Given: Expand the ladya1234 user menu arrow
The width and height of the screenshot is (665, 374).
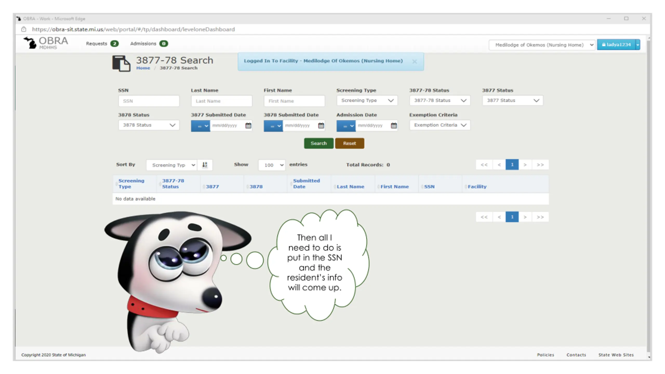Looking at the screenshot, I should pyautogui.click(x=637, y=45).
